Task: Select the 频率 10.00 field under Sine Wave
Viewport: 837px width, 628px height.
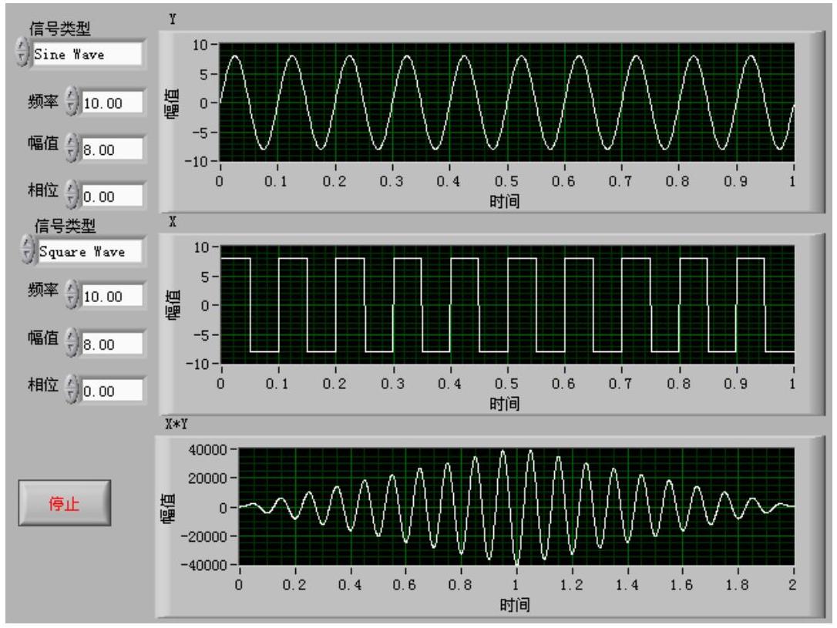Action: point(112,102)
